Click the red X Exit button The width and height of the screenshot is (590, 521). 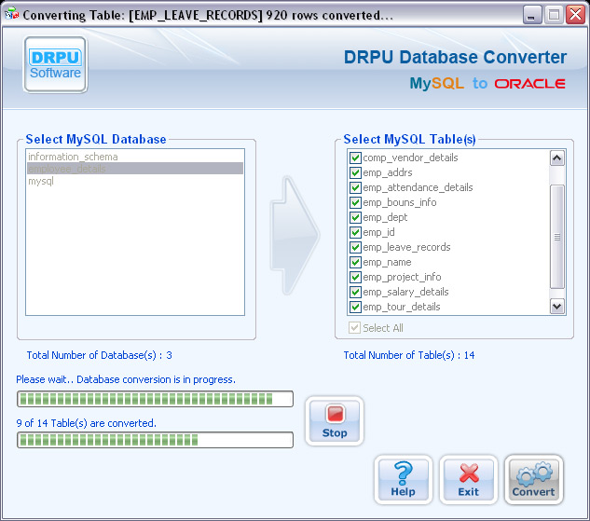click(x=468, y=479)
